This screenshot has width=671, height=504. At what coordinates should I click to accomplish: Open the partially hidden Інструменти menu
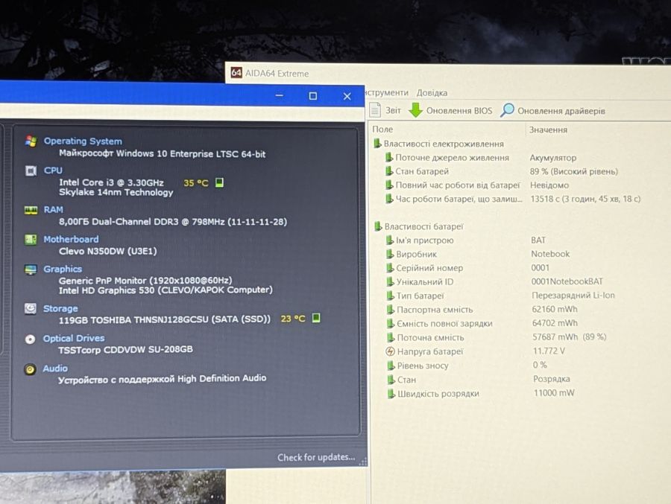[387, 92]
